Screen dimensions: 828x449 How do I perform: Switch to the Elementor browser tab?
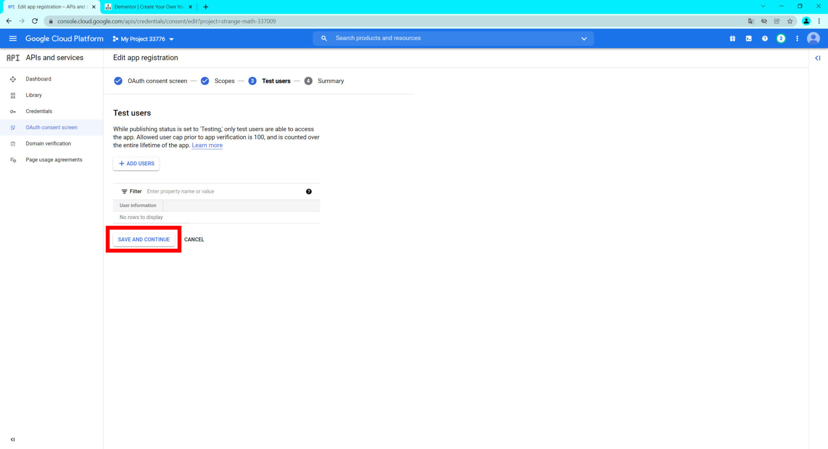tap(149, 7)
